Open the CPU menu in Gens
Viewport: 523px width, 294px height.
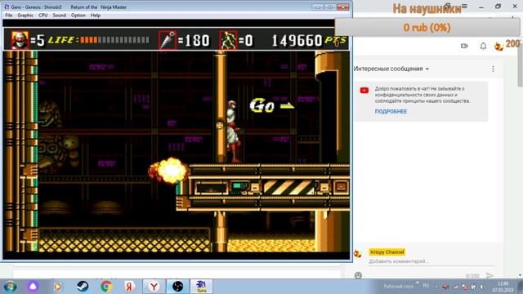[42, 16]
